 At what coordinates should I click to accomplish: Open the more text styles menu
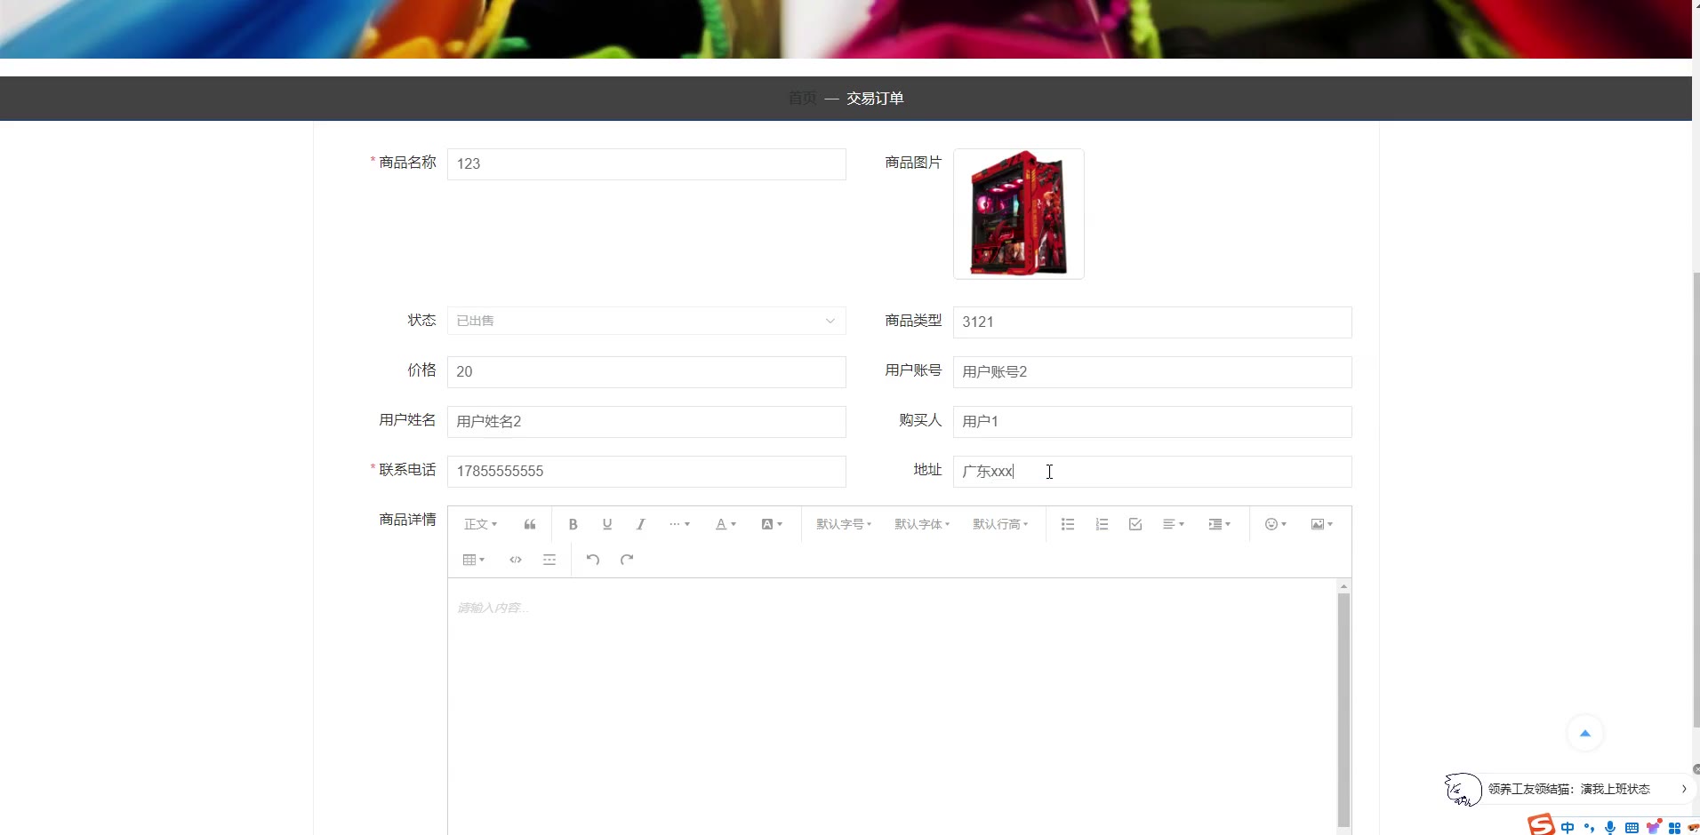click(679, 524)
